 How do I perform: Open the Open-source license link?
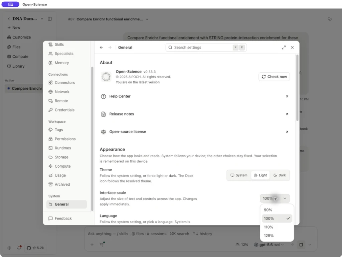tap(195, 132)
